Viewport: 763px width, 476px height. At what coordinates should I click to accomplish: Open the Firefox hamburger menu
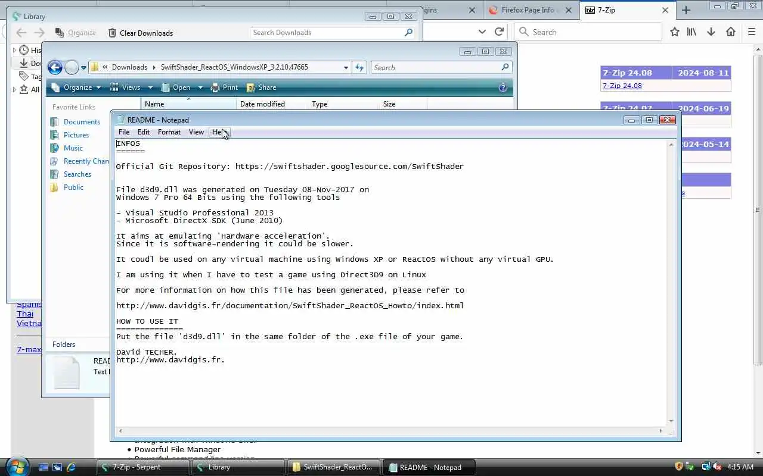(x=751, y=32)
